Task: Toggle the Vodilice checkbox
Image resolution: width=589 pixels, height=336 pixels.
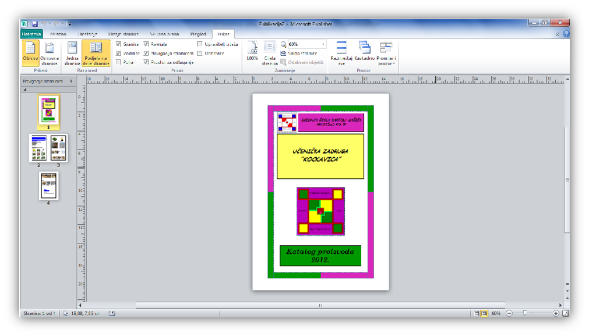Action: [118, 54]
